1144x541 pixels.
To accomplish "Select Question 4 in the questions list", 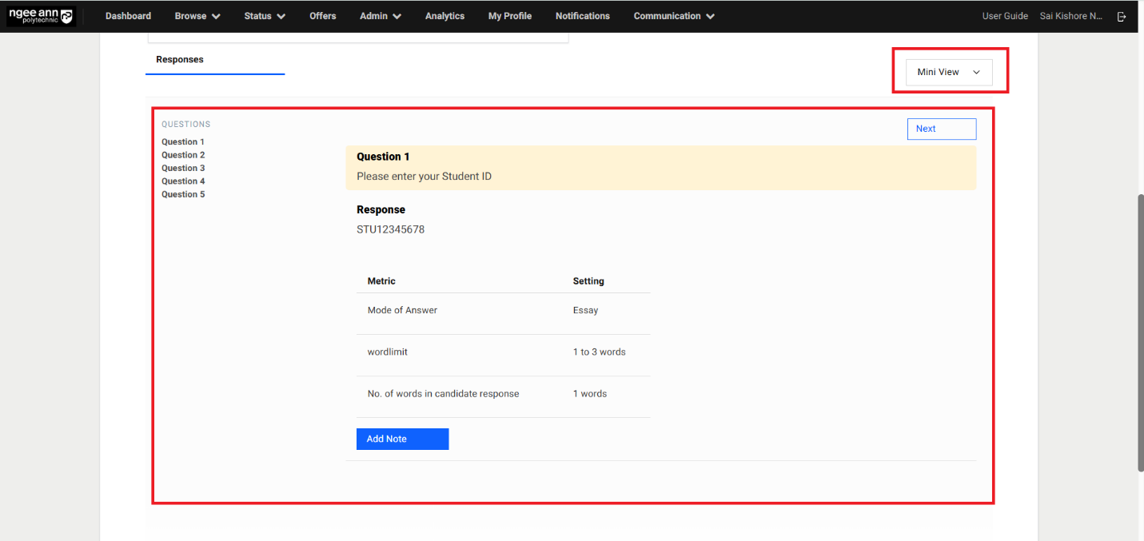I will click(183, 181).
